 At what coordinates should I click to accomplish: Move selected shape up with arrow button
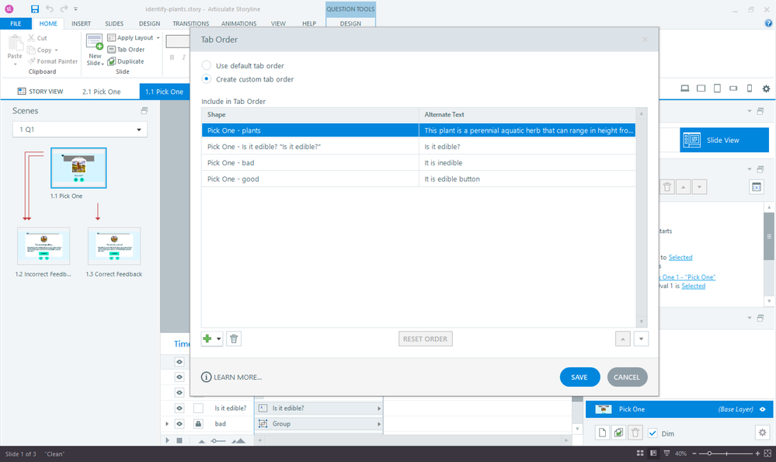tap(622, 339)
